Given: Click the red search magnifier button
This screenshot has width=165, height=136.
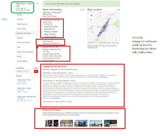Looking at the screenshot, I should pyautogui.click(x=36, y=71).
